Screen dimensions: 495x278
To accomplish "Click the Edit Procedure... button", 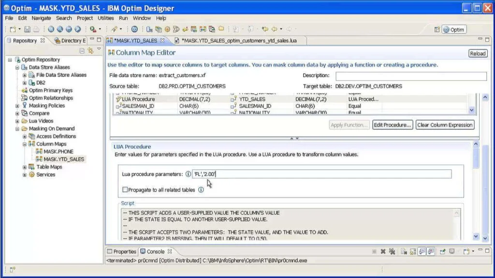I will coord(393,125).
